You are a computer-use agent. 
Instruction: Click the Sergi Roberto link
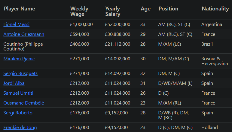point(18,113)
